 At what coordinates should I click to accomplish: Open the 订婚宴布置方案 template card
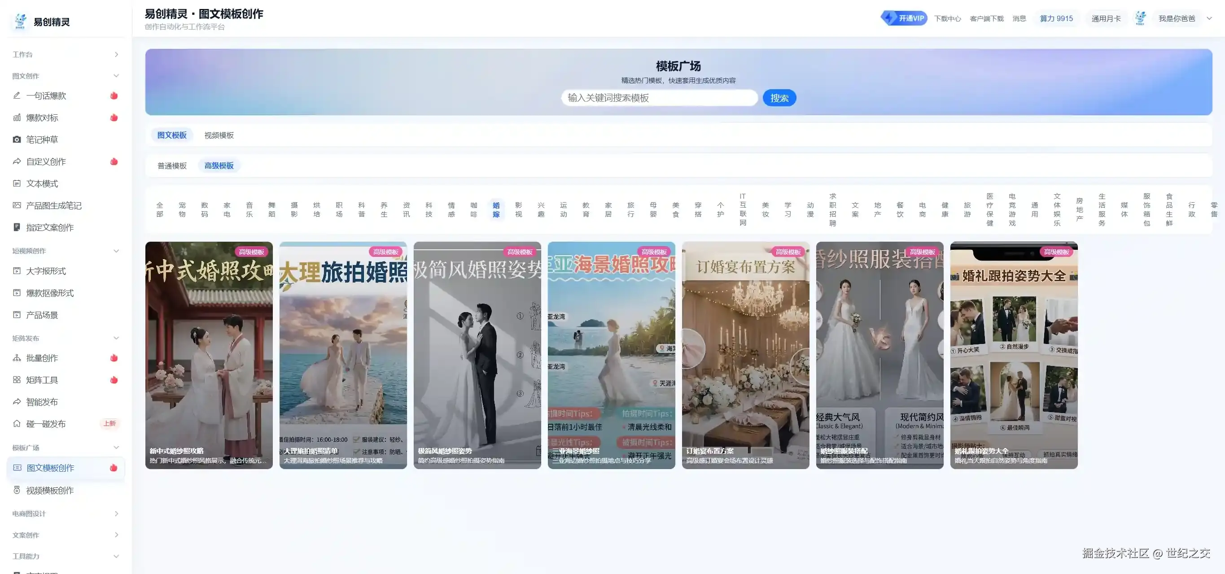point(745,355)
